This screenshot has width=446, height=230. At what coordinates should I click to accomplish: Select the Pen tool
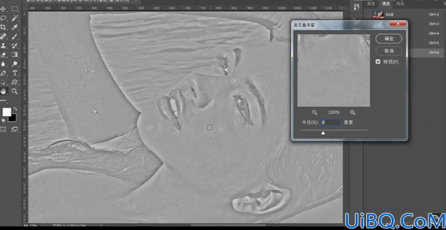[3, 73]
